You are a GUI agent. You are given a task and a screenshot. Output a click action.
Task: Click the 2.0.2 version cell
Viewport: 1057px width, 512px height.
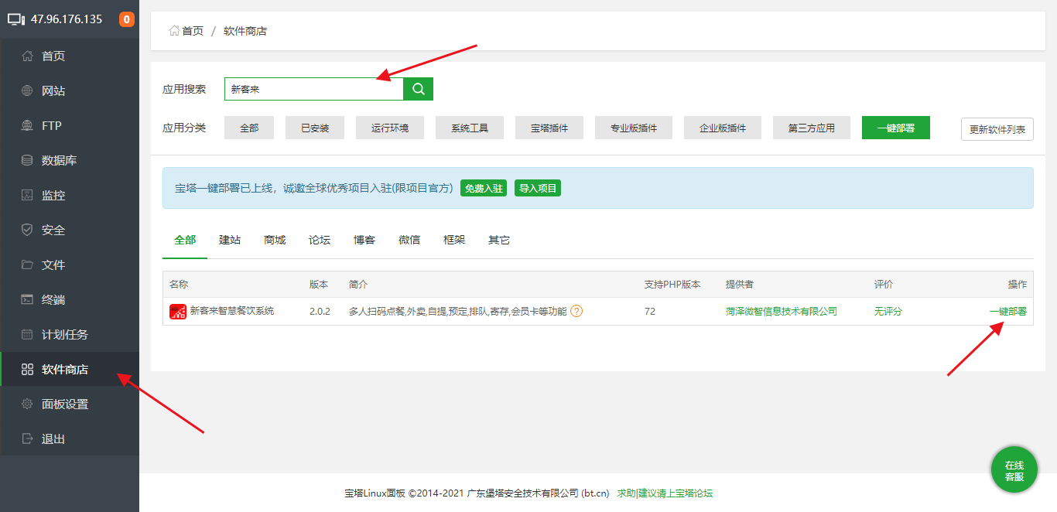320,312
